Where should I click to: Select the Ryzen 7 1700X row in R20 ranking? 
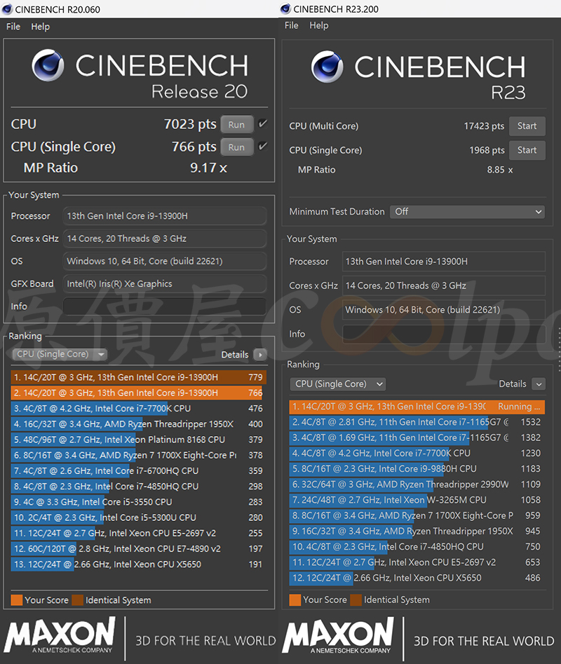point(139,455)
